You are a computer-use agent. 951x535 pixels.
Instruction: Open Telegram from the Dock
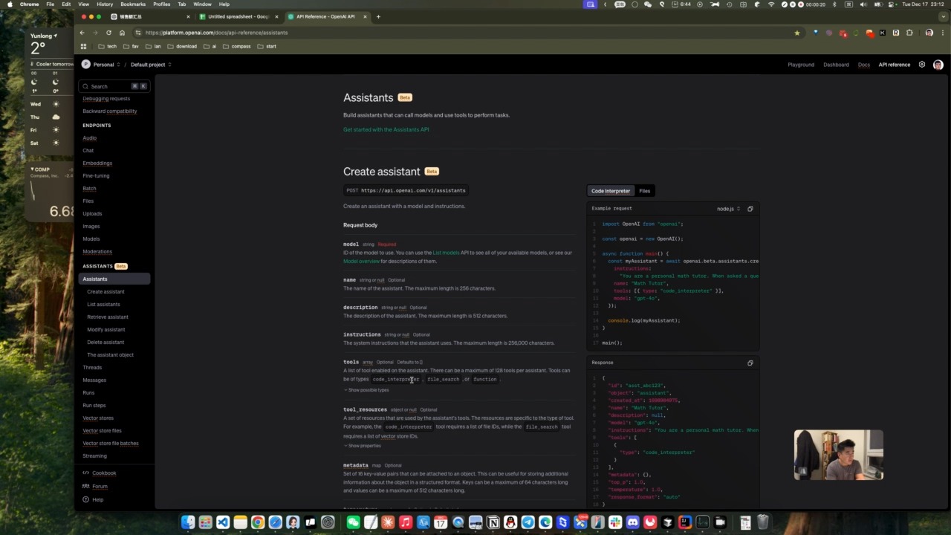528,522
